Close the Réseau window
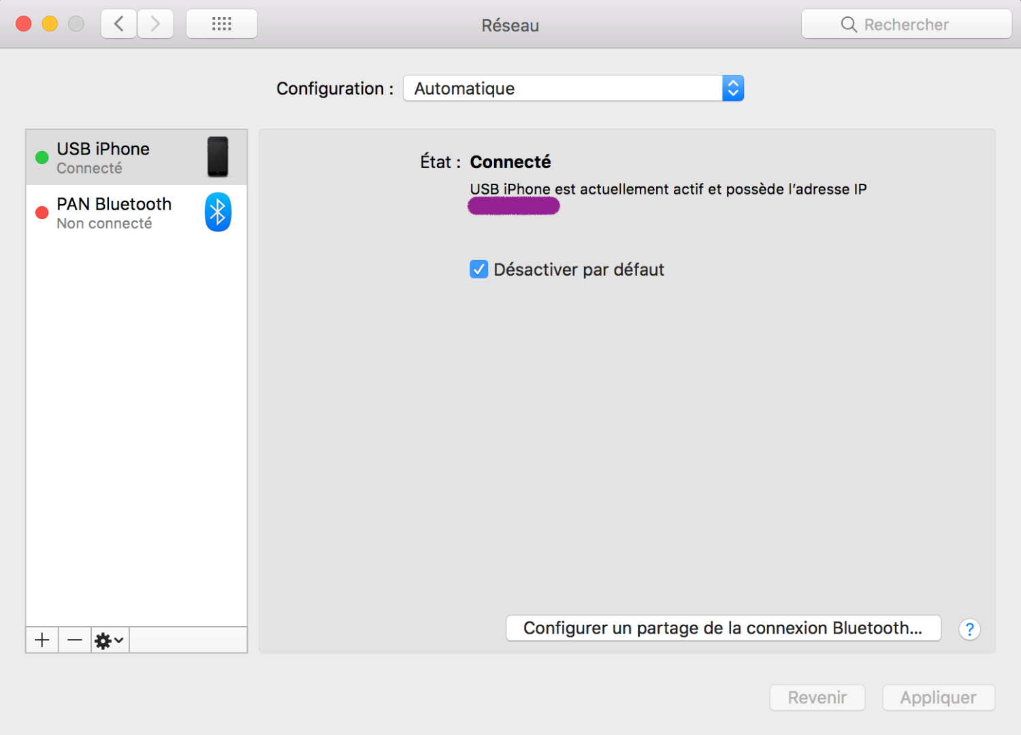 click(24, 24)
